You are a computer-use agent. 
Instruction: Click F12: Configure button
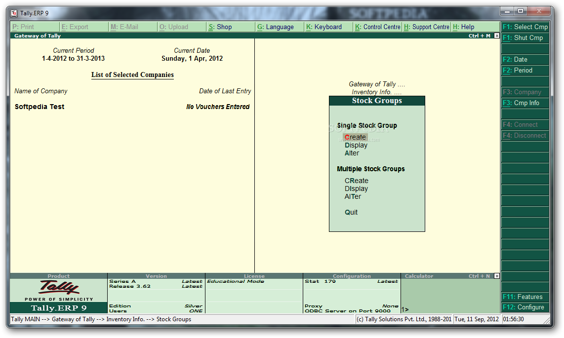pyautogui.click(x=525, y=307)
